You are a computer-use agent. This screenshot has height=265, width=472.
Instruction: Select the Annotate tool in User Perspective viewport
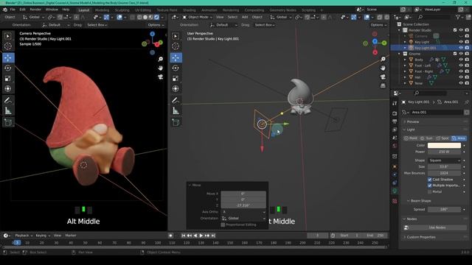(176, 100)
